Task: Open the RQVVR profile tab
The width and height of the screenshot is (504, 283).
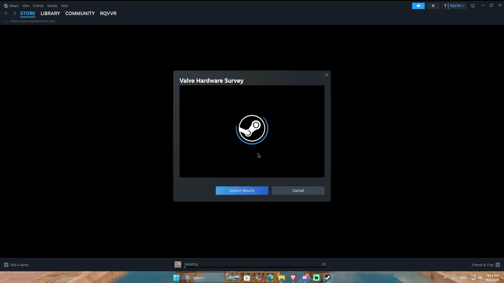Action: [x=108, y=13]
